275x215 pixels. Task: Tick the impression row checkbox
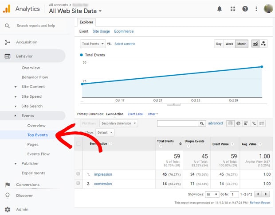click(78, 174)
